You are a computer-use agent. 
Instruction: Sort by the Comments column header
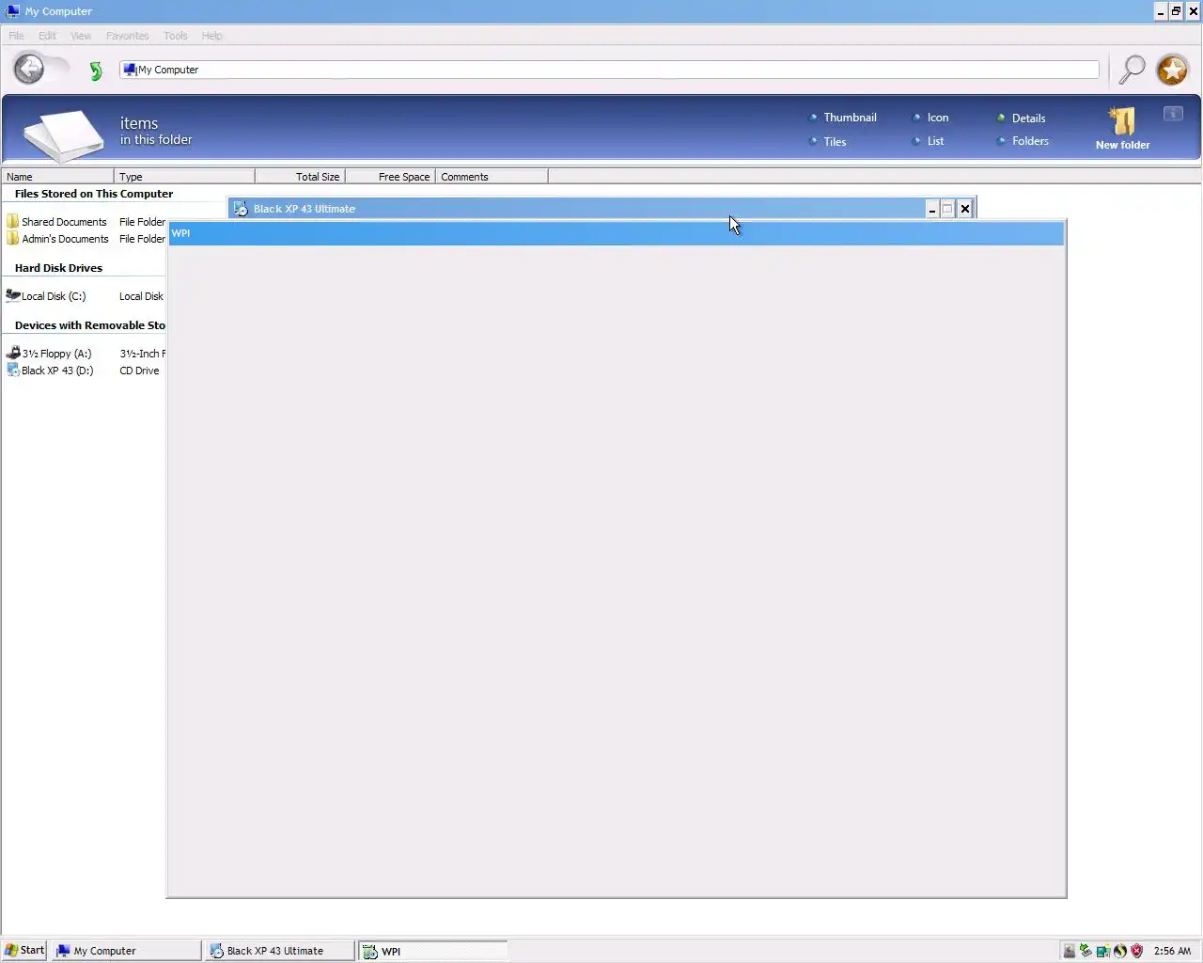[492, 177]
